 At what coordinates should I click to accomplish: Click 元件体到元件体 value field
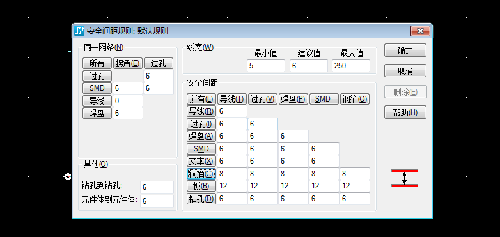(x=157, y=201)
